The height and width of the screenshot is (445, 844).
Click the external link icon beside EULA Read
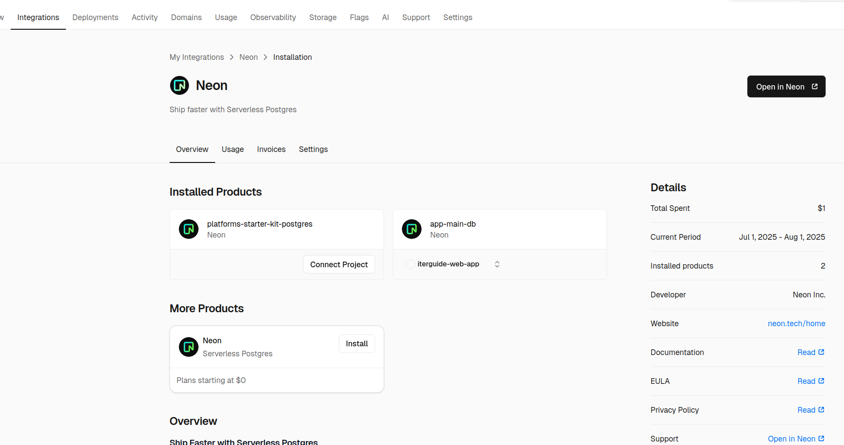(x=821, y=381)
